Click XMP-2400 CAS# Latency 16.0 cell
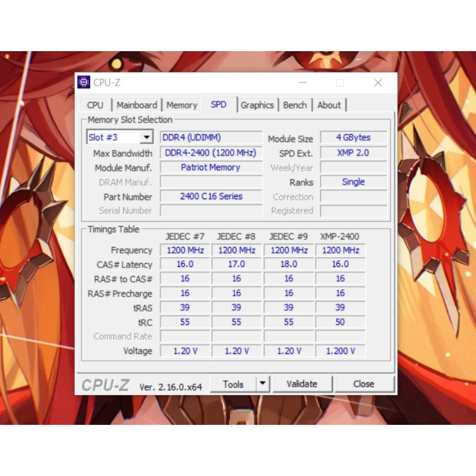 click(x=340, y=264)
